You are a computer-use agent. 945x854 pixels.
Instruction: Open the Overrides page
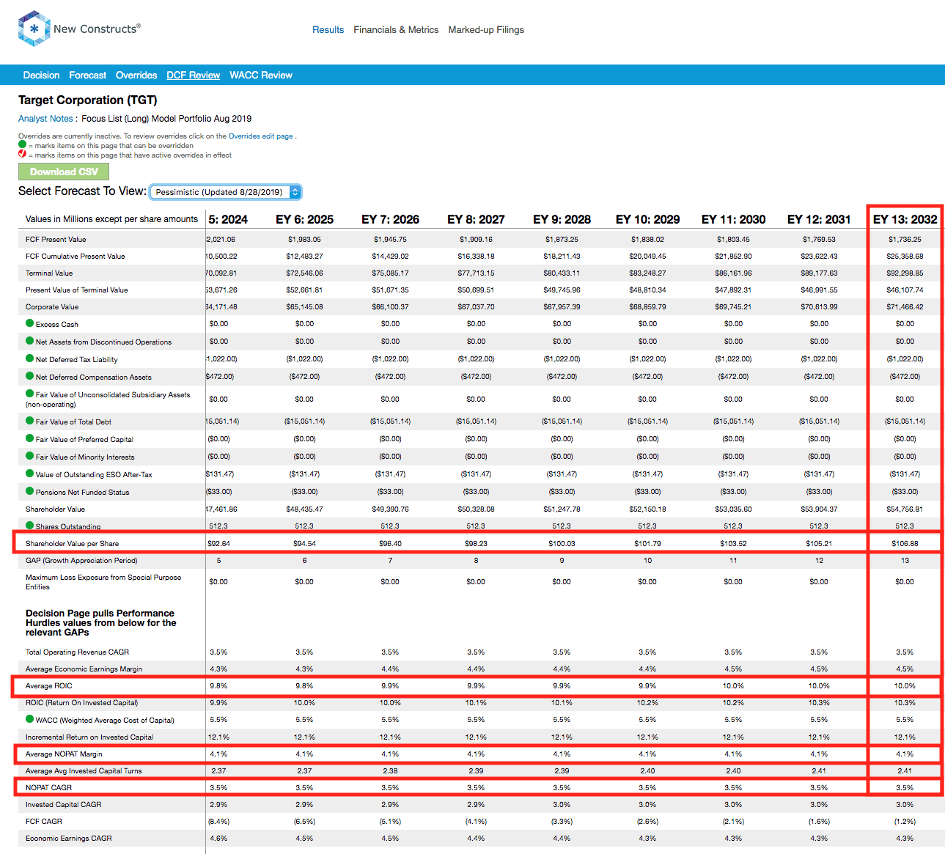pos(136,76)
